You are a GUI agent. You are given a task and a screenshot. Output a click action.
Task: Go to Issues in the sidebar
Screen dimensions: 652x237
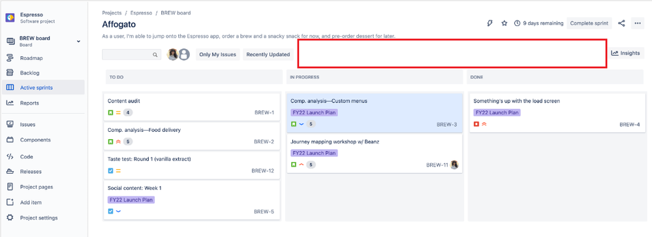27,124
